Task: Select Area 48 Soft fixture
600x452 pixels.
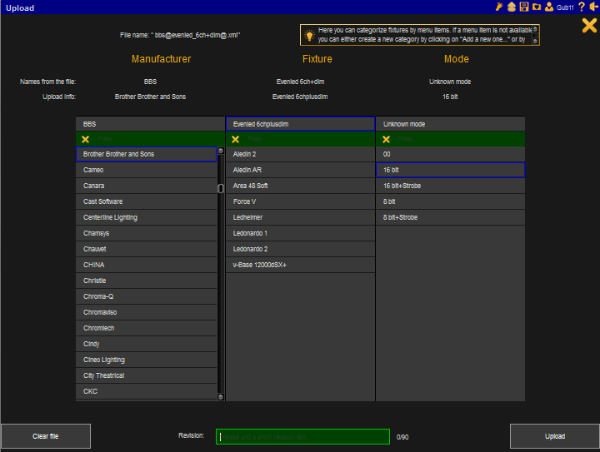Action: pos(300,186)
